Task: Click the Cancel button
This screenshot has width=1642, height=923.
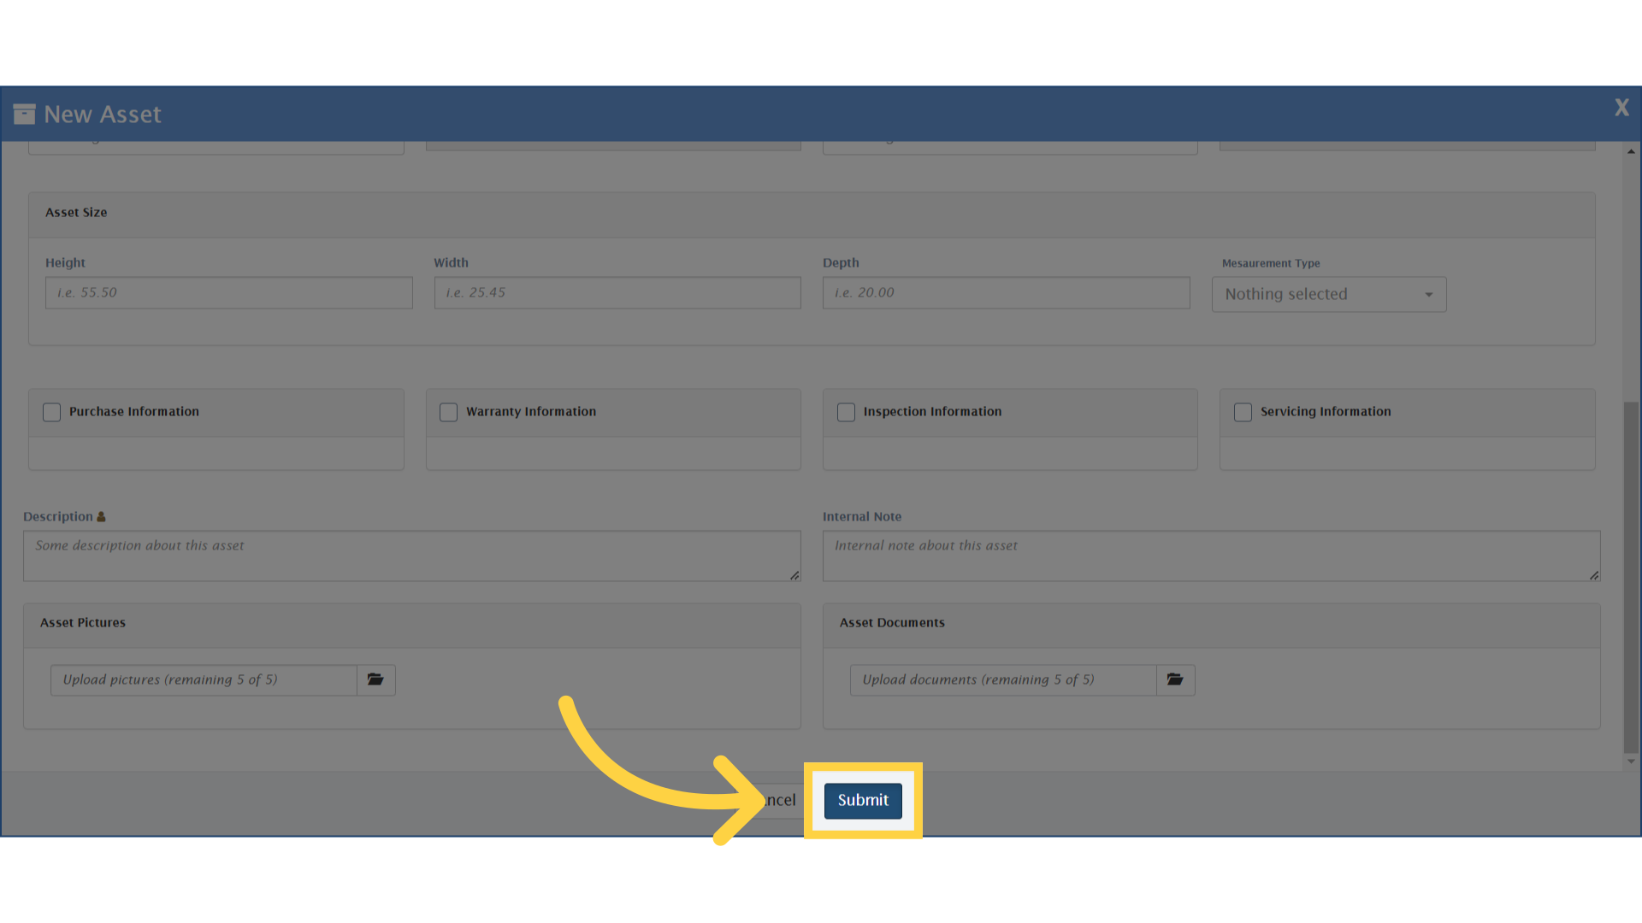Action: 774,800
